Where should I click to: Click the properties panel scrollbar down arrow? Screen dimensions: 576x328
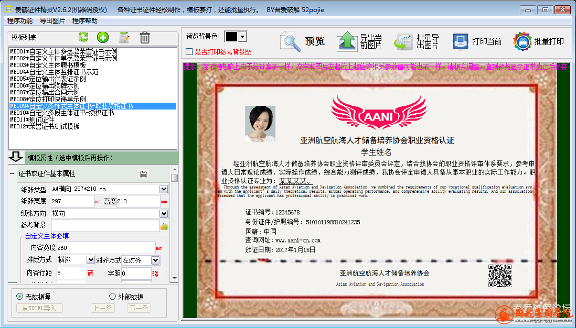[x=175, y=278]
